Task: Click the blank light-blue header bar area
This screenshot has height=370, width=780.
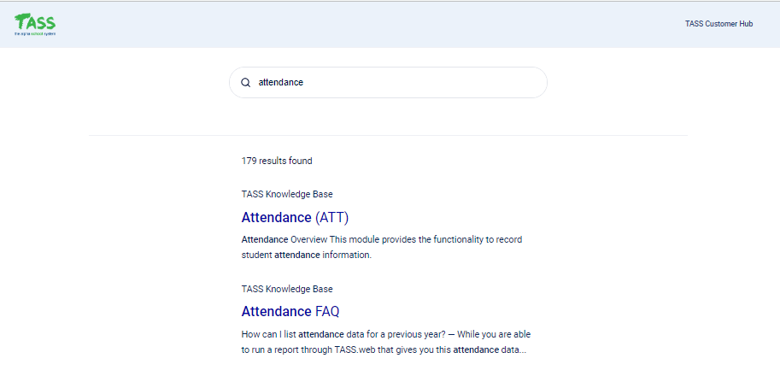Action: (384, 24)
